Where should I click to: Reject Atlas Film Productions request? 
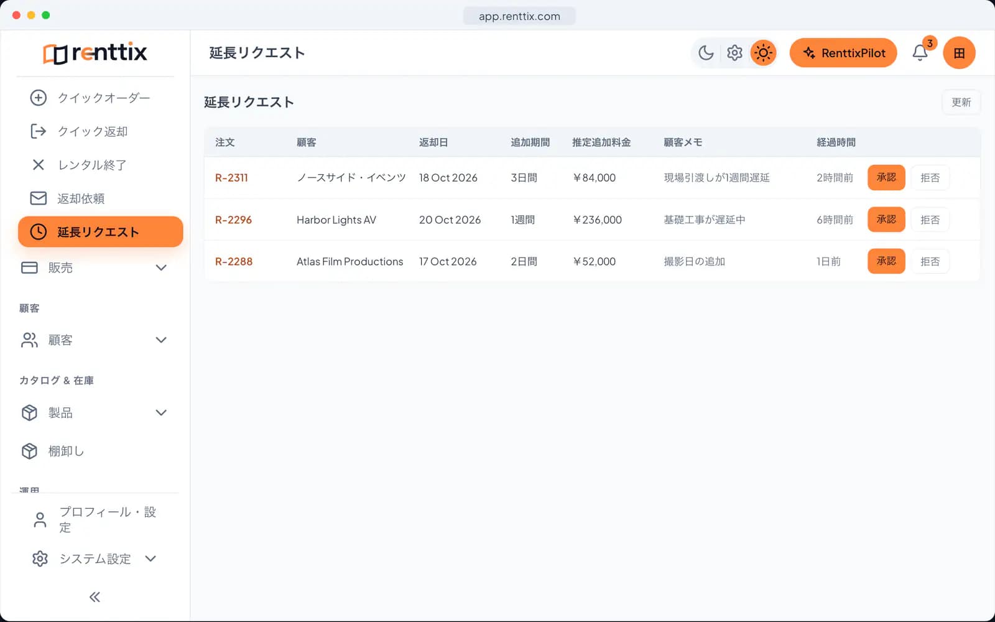click(x=930, y=261)
